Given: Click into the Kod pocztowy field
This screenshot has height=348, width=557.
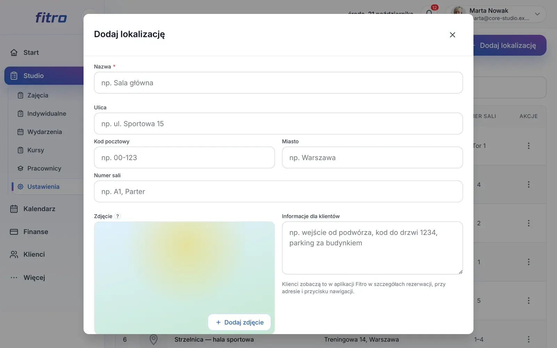Looking at the screenshot, I should pyautogui.click(x=184, y=158).
